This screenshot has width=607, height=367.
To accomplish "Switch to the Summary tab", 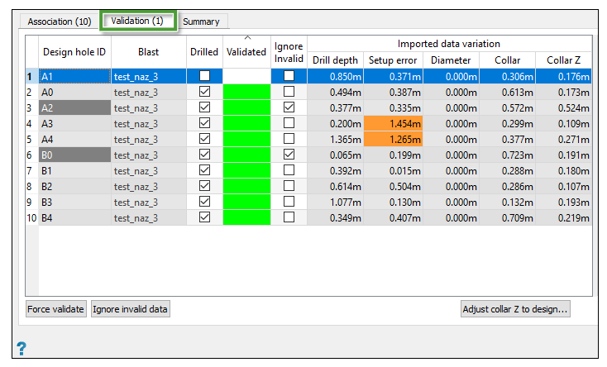I will point(201,21).
